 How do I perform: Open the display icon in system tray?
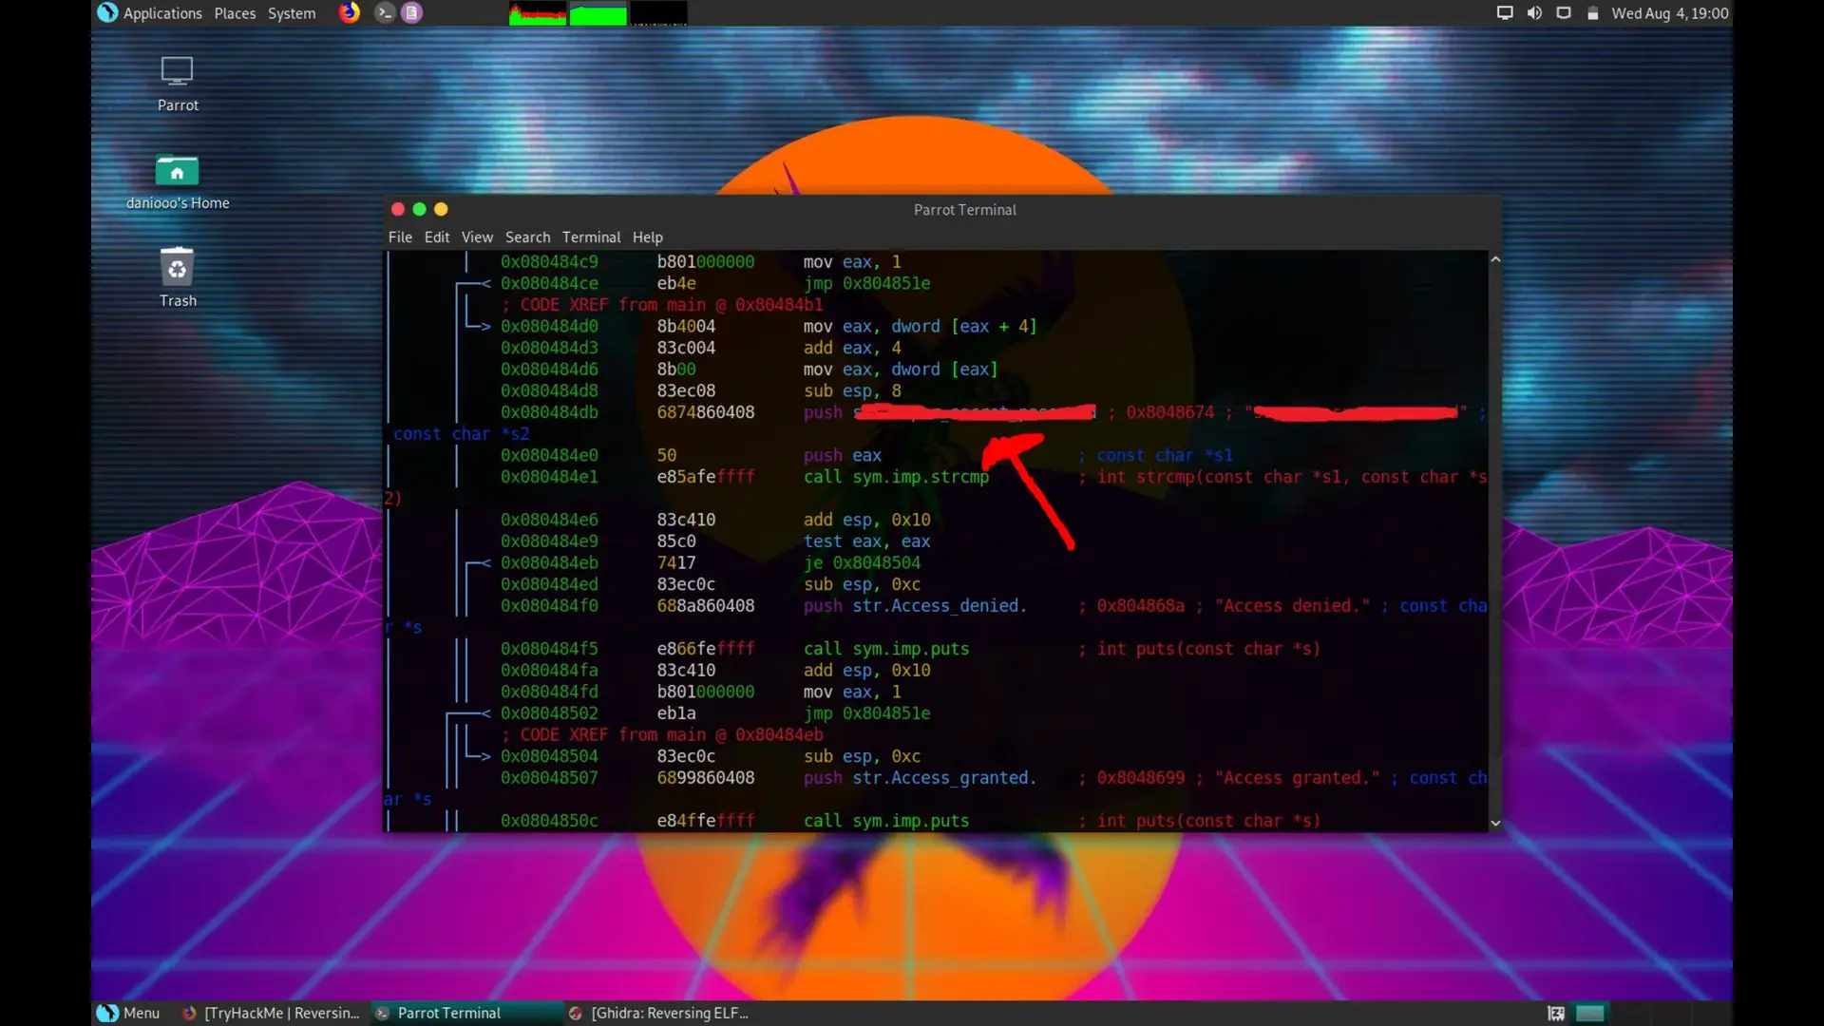1505,13
